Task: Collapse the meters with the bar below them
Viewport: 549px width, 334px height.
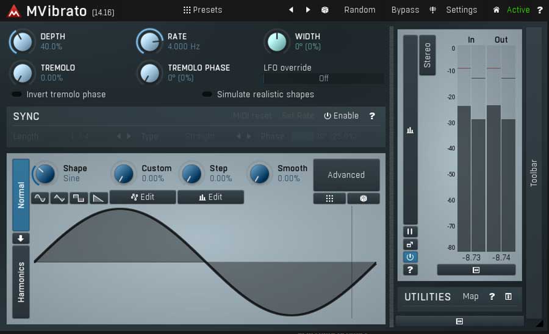Action: (476, 270)
